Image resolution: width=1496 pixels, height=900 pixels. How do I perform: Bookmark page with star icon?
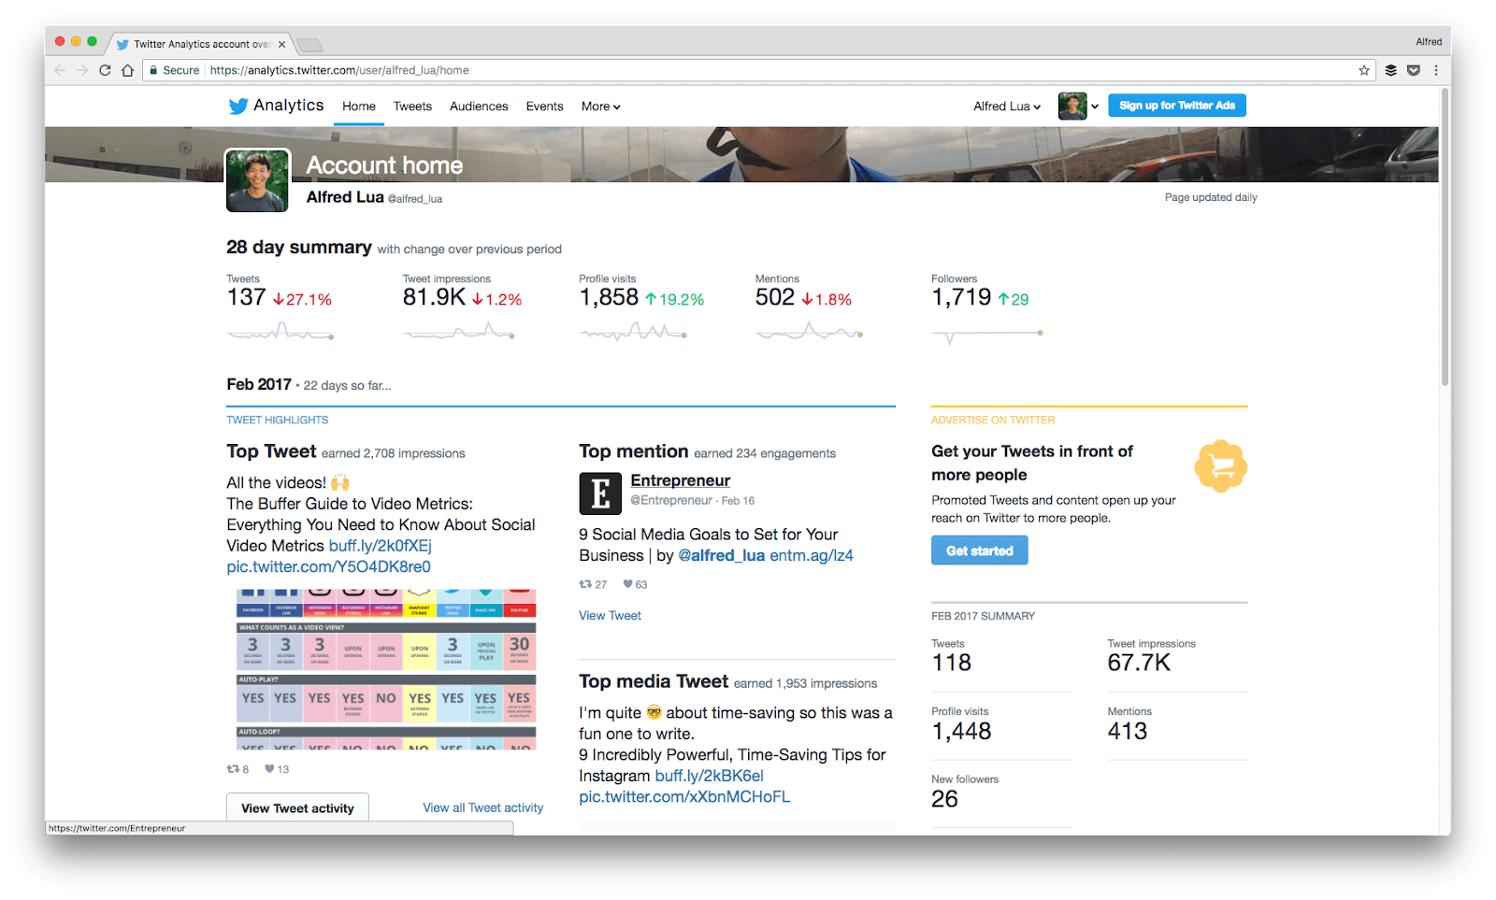click(1364, 70)
